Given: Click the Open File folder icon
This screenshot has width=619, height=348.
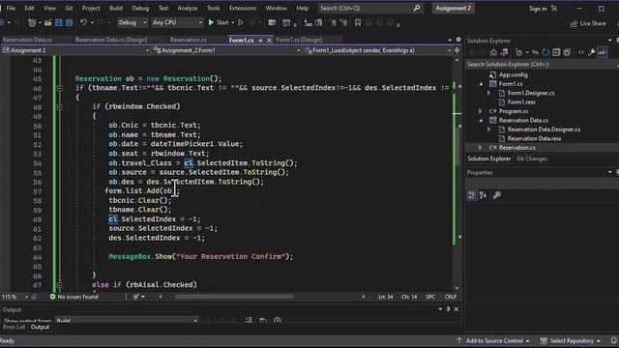Looking at the screenshot, I should point(47,23).
